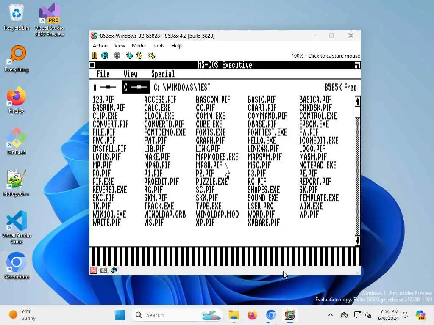The height and width of the screenshot is (325, 434).
Task: Select XPBARE.PIF in the file list
Action: pos(264,223)
